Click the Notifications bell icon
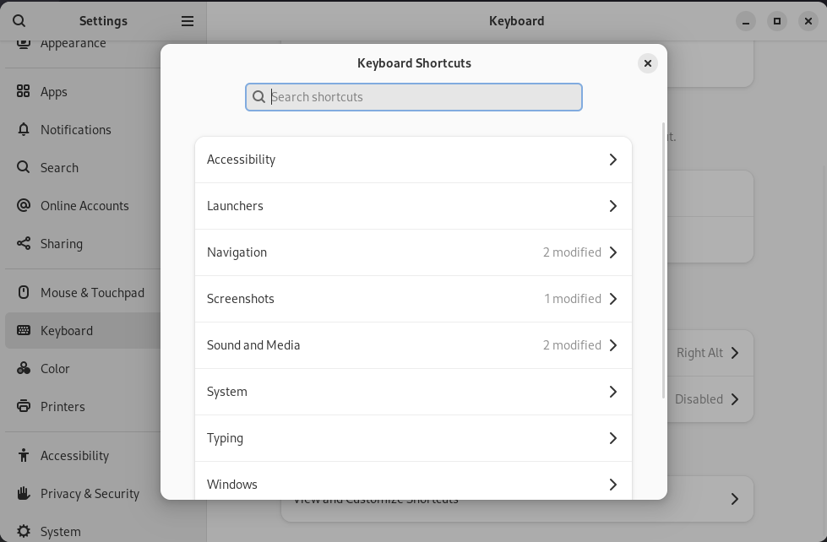This screenshot has width=827, height=542. (23, 129)
